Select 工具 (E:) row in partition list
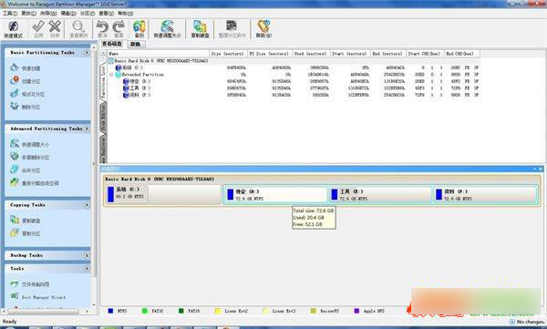Screen dimensions: 547x329 pyautogui.click(x=293, y=88)
